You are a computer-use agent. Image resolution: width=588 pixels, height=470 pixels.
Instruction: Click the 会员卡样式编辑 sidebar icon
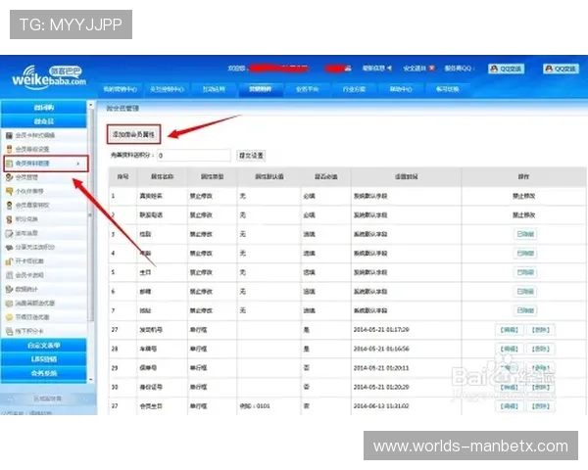(x=9, y=135)
